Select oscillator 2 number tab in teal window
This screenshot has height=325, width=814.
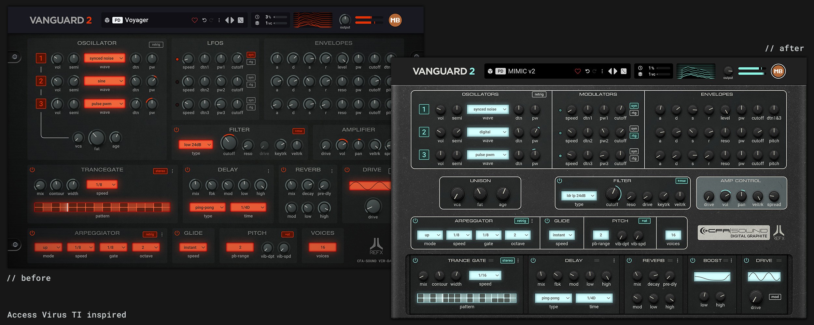[424, 132]
